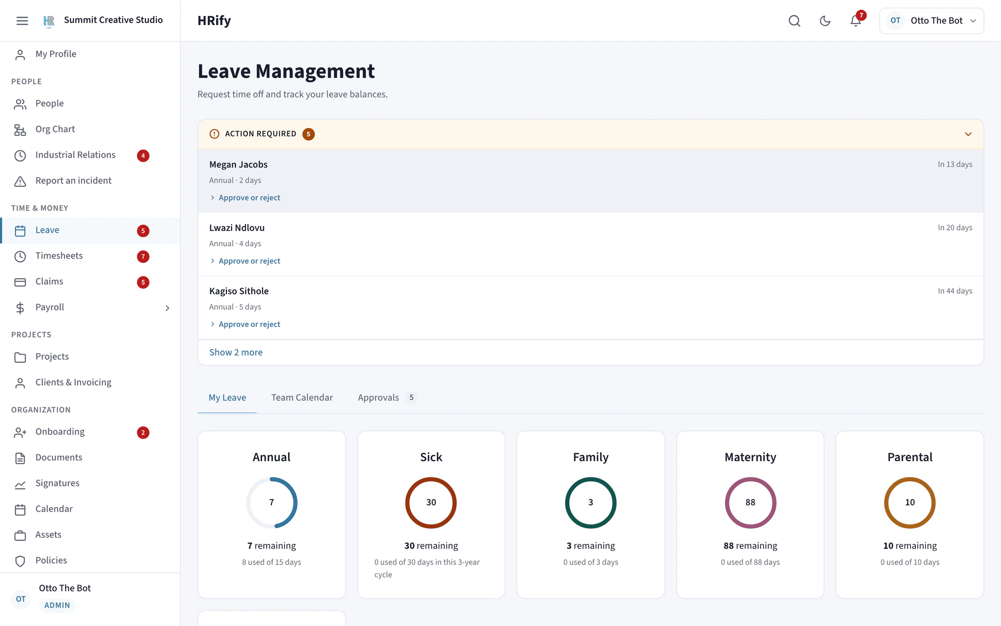Open Otto The Bot user dropdown

pyautogui.click(x=931, y=20)
